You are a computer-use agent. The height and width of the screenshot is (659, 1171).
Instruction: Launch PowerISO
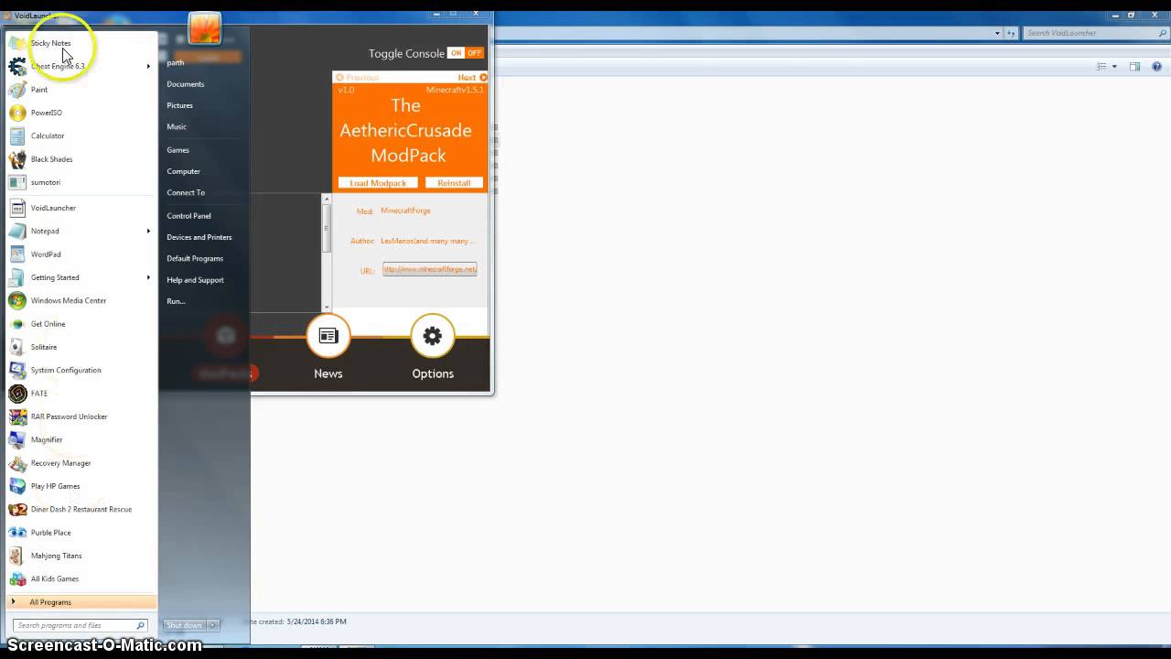click(x=81, y=113)
